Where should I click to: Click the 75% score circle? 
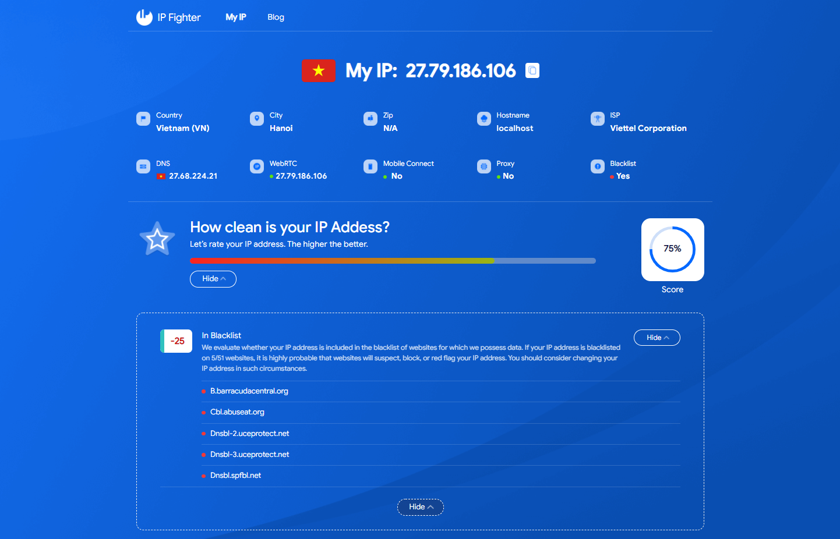click(x=673, y=250)
